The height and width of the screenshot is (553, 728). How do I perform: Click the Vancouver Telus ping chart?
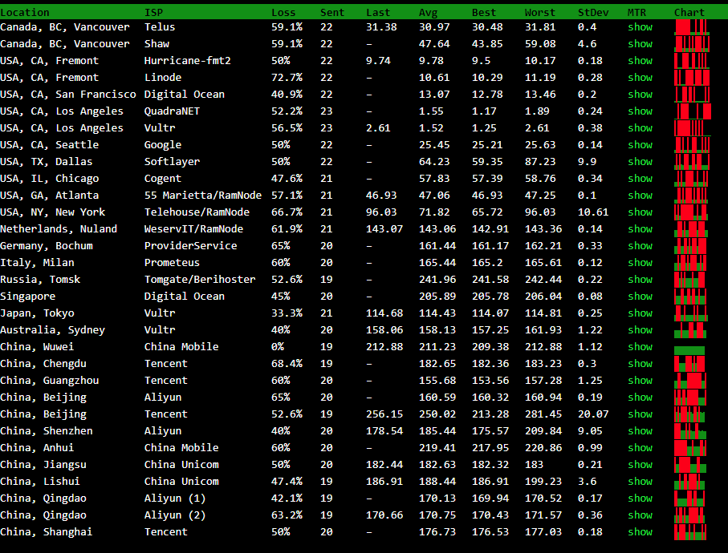coord(692,27)
